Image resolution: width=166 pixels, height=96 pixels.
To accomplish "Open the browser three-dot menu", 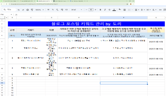I will tap(133, 4).
